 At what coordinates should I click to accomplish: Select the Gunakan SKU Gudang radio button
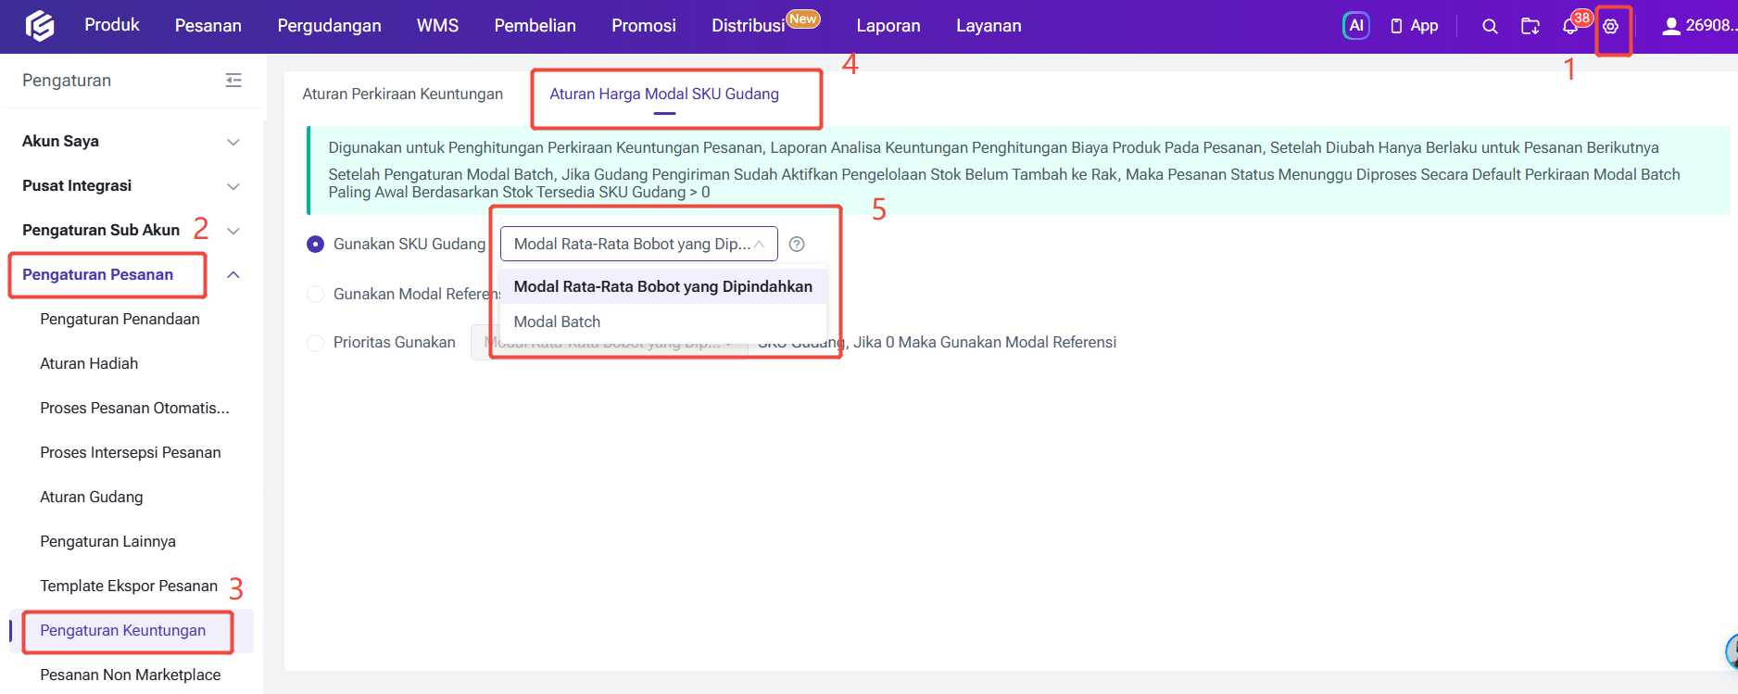[x=315, y=244]
